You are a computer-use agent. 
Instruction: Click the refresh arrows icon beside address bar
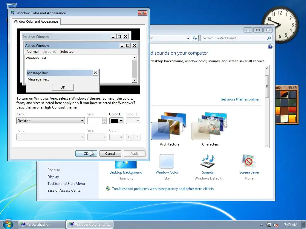click(x=195, y=38)
